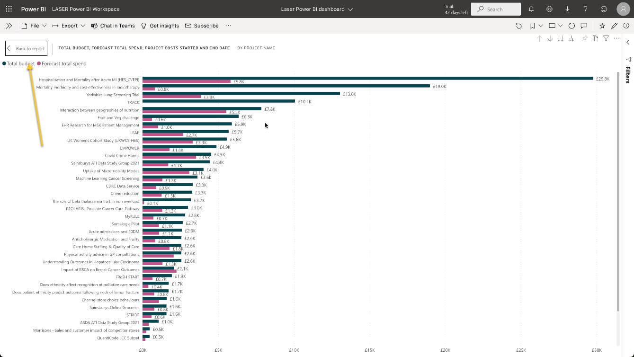Click the FReSH START label
The width and height of the screenshot is (634, 357).
point(128,277)
